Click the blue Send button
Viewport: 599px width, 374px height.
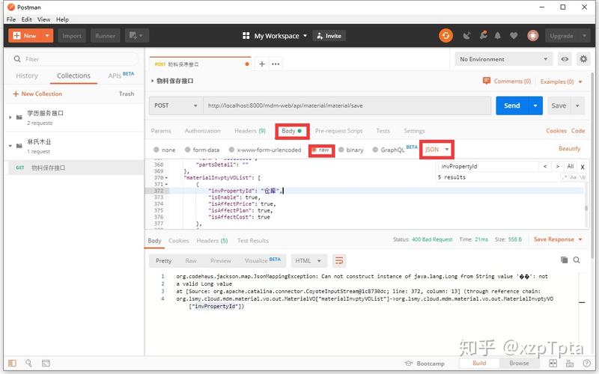coord(512,105)
